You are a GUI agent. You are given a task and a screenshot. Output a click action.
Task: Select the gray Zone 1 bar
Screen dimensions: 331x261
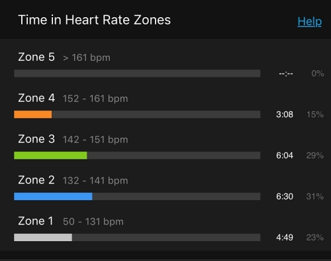[43, 237]
